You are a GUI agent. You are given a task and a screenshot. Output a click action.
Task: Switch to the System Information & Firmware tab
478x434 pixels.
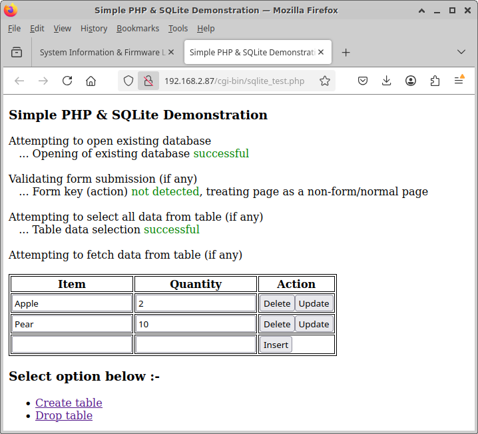pos(100,52)
